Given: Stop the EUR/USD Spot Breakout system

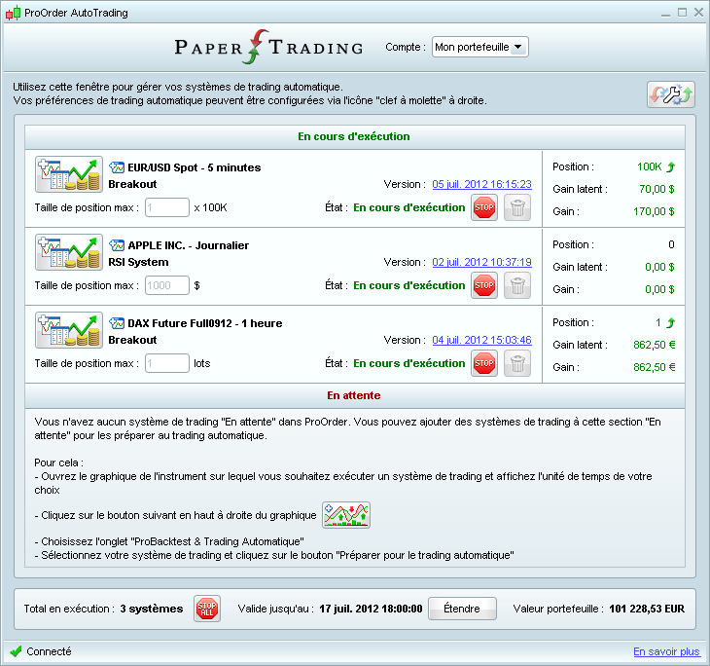Looking at the screenshot, I should click(x=484, y=207).
